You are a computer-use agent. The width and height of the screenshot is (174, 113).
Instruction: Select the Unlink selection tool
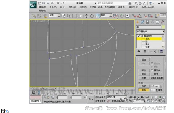click(x=39, y=16)
